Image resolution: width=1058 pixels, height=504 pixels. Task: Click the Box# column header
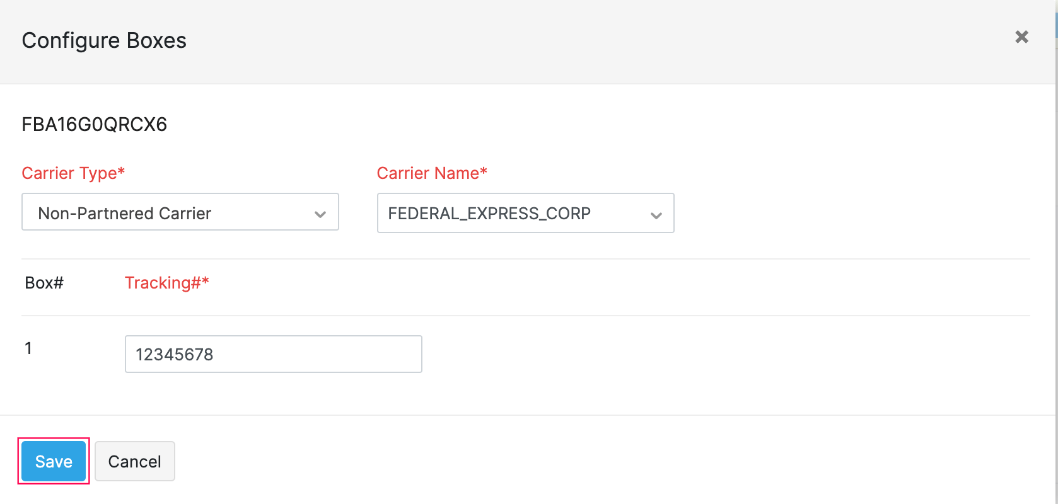44,283
